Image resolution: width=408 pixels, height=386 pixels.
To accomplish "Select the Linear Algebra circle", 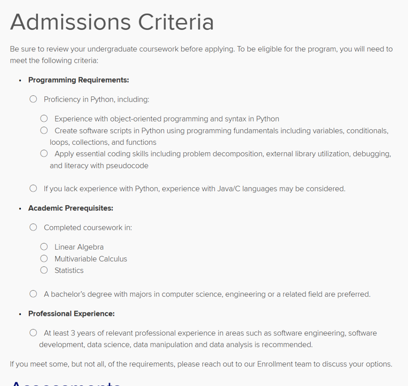I will 44,247.
